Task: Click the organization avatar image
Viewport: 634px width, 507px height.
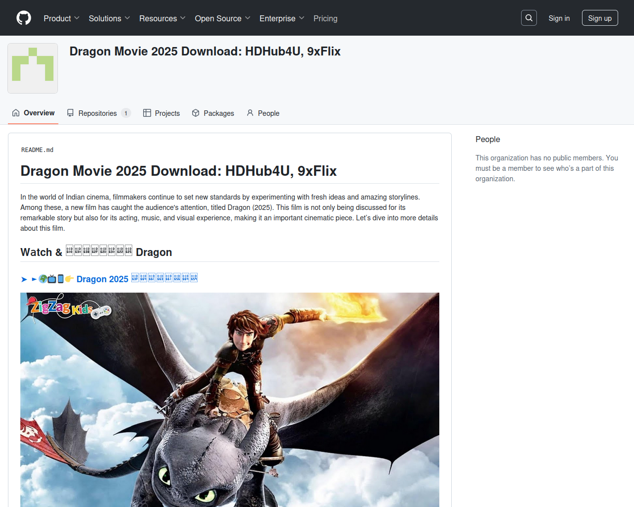Action: click(33, 68)
